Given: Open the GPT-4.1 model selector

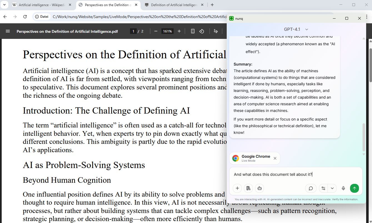Looking at the screenshot, I should [295, 29].
